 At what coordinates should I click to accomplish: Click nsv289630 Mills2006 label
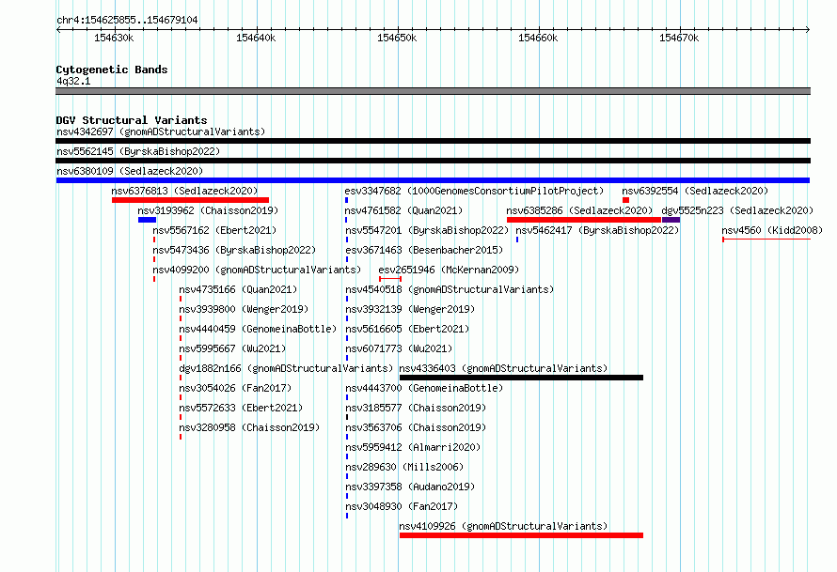[x=404, y=467]
